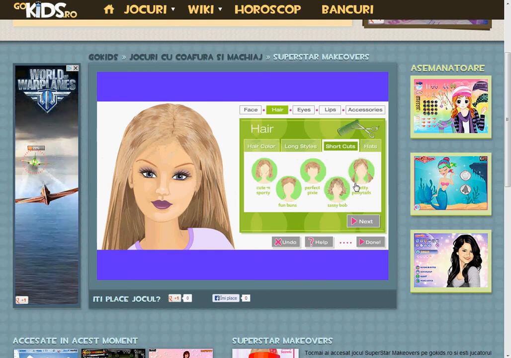Click the Facebook 'Îmi place' like button
The height and width of the screenshot is (358, 511).
coord(226,298)
